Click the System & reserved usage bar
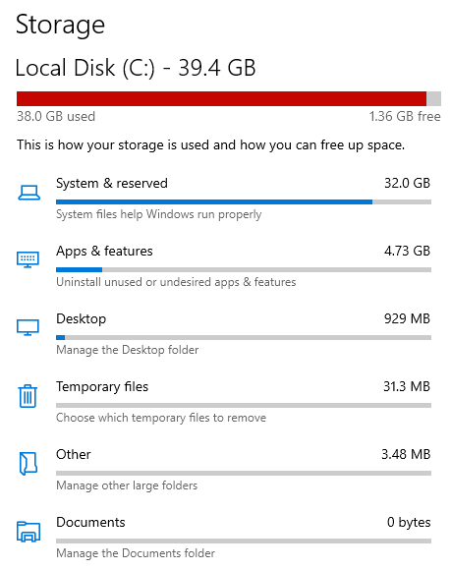The width and height of the screenshot is (451, 570). tap(244, 201)
